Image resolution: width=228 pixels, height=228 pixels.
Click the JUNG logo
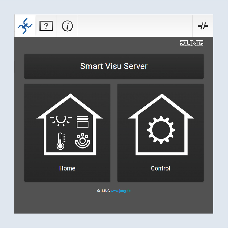[x=192, y=43]
